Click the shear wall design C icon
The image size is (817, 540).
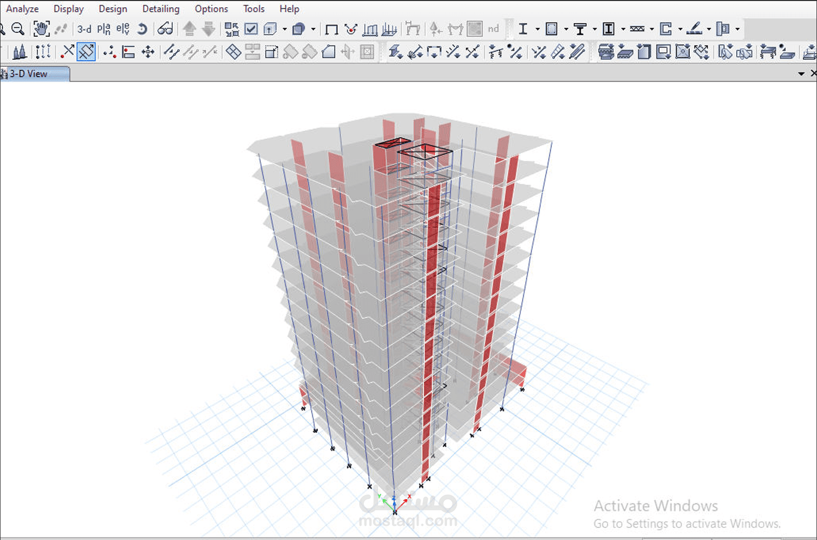point(666,29)
